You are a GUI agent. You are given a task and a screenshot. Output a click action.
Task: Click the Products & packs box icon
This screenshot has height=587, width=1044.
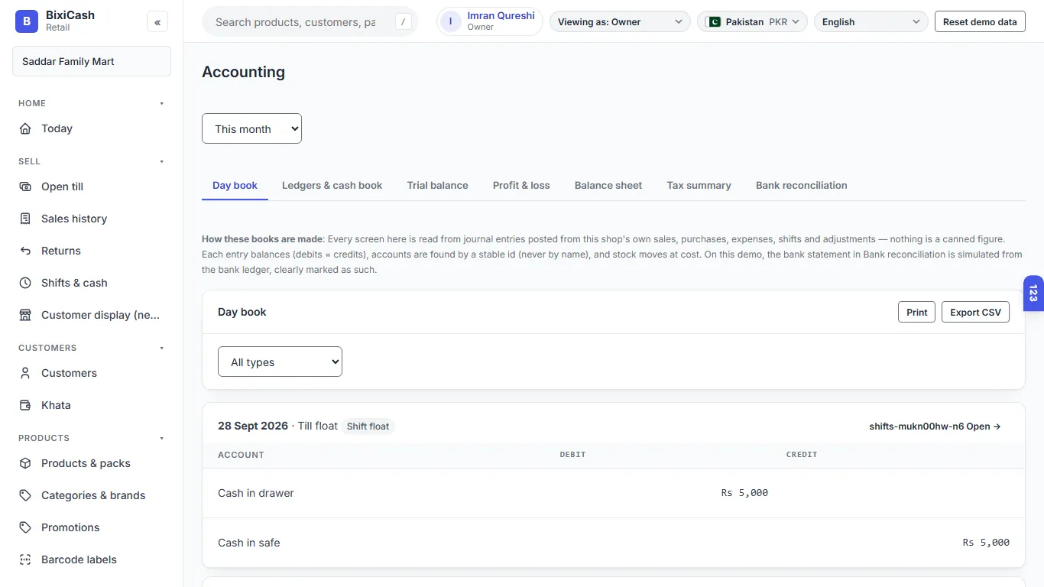[25, 463]
